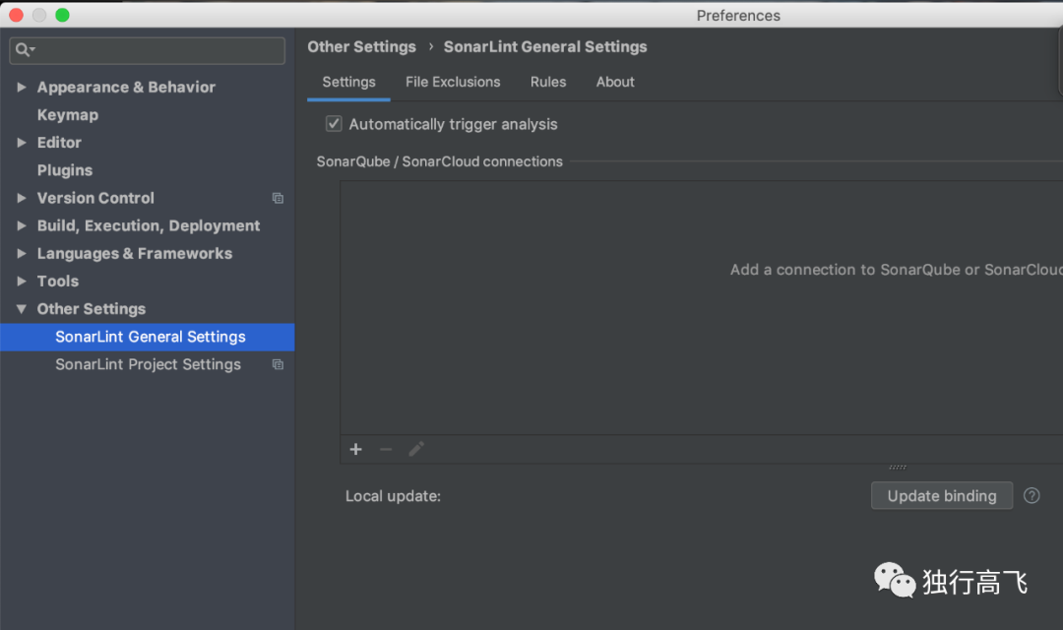This screenshot has height=630, width=1063.
Task: Click the green maximize window button
Action: (62, 15)
